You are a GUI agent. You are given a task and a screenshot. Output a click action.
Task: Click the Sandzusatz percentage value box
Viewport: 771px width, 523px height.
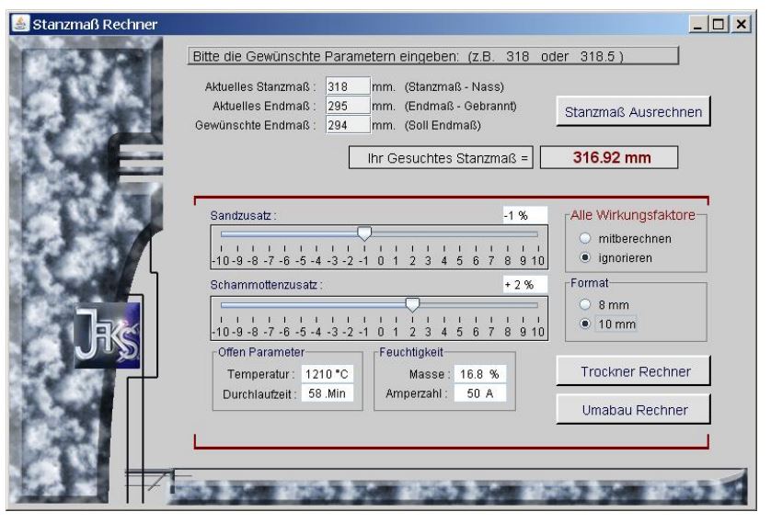point(524,215)
